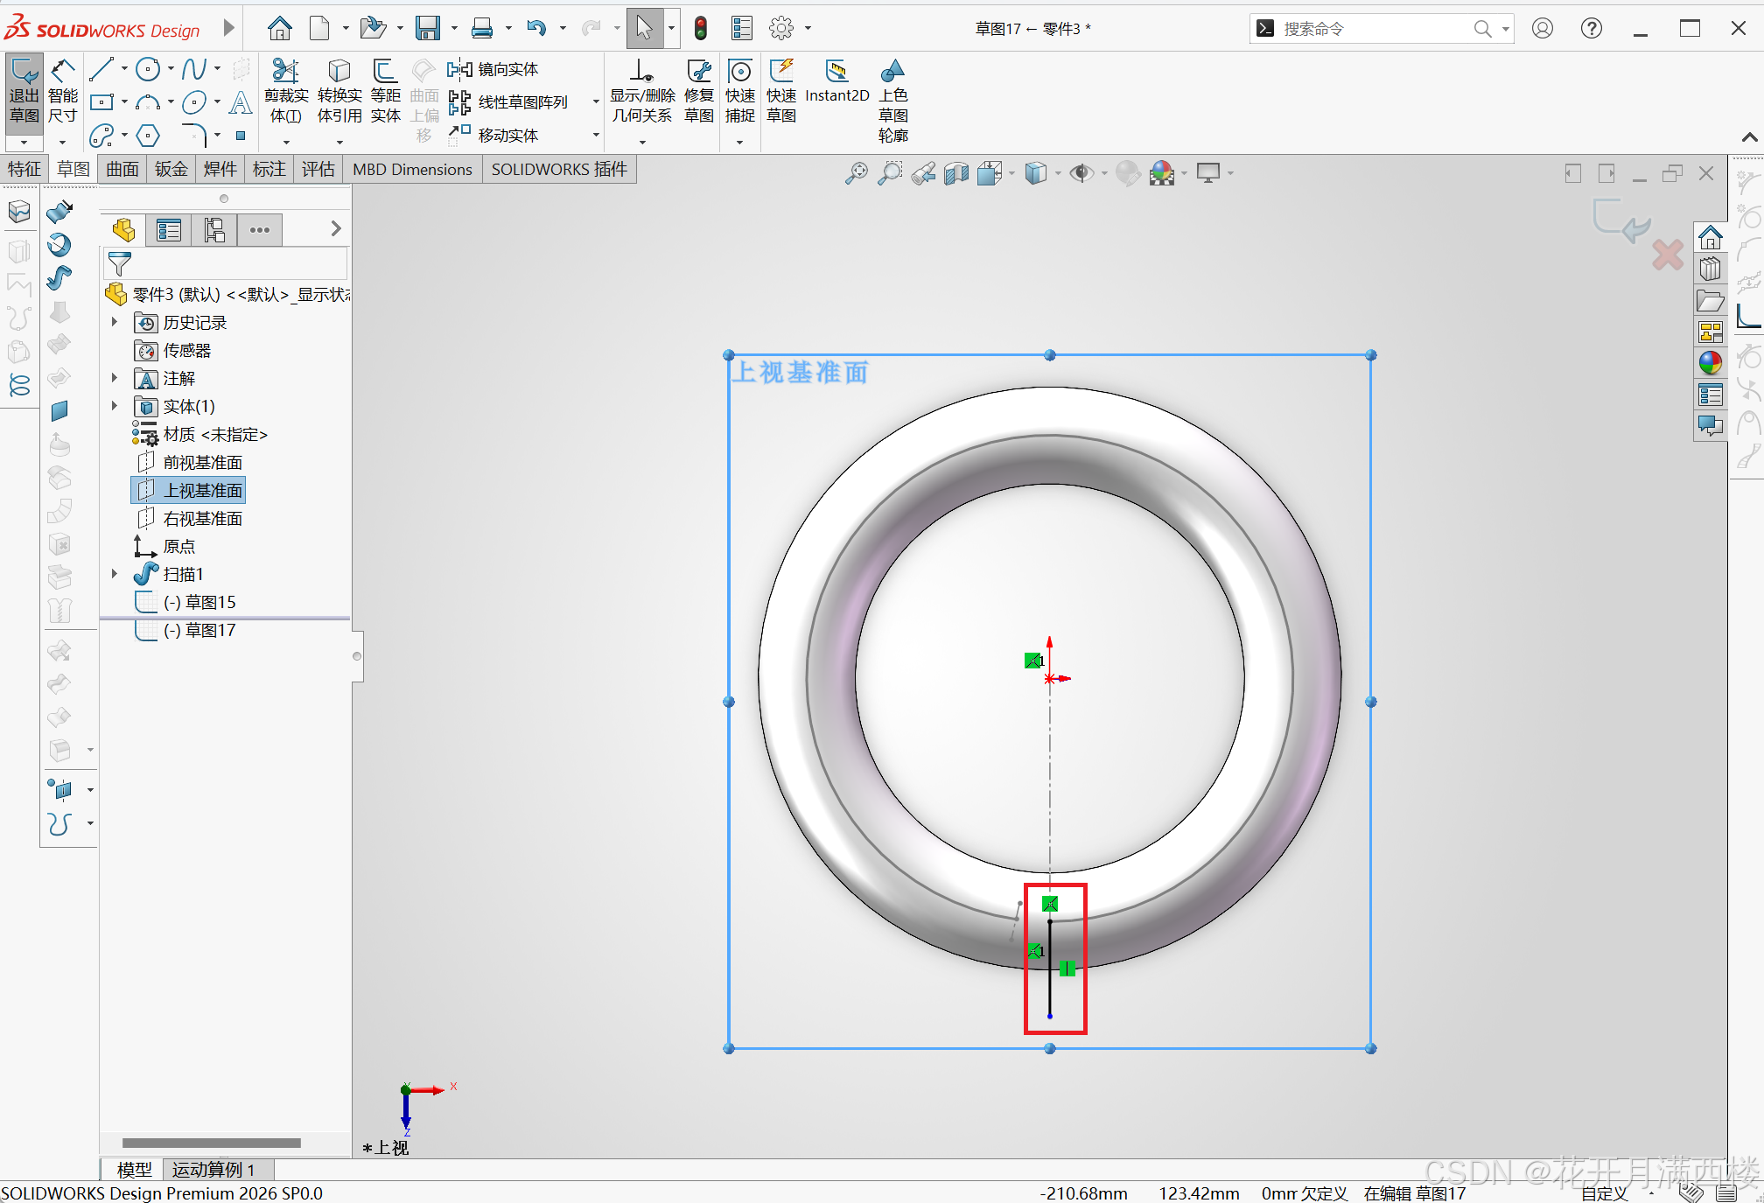1764x1203 pixels.
Task: Click the Edit Appearance color sphere icon
Action: (x=1162, y=173)
